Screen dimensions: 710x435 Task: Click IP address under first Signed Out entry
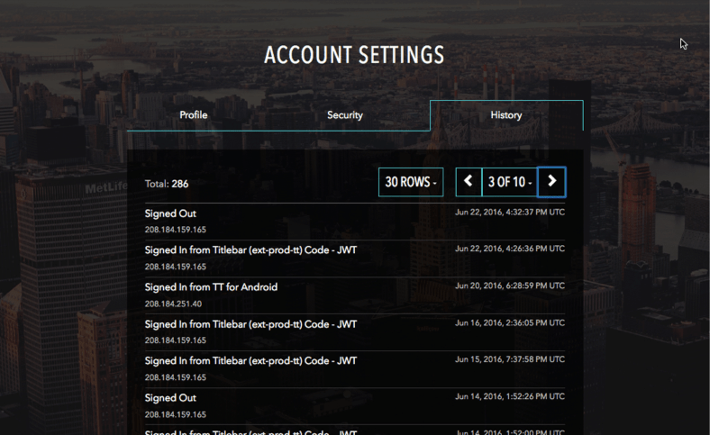(175, 230)
